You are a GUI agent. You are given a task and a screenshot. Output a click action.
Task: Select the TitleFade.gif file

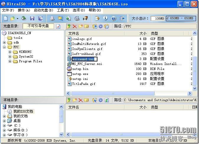(x=84, y=84)
